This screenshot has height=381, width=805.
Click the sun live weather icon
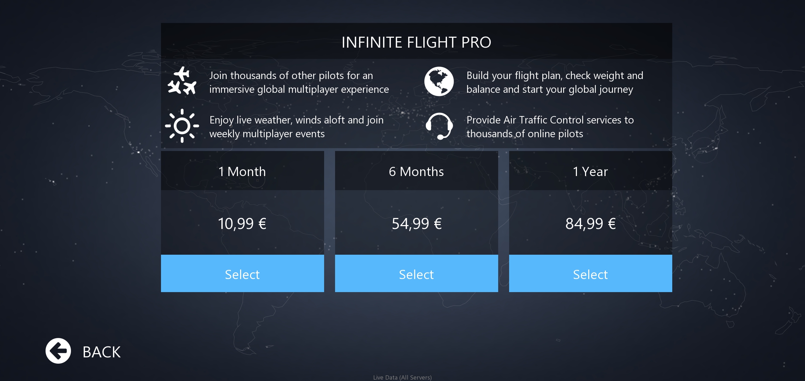tap(182, 126)
